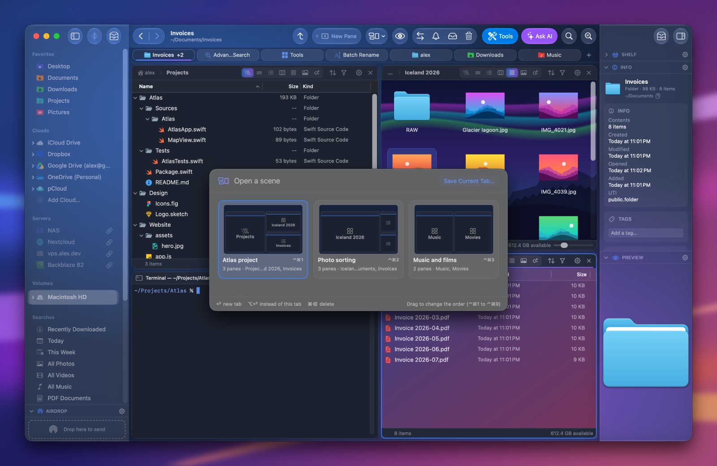Open the shelf tray icon beside the left sidebar toggle
The height and width of the screenshot is (466, 717).
coord(114,36)
